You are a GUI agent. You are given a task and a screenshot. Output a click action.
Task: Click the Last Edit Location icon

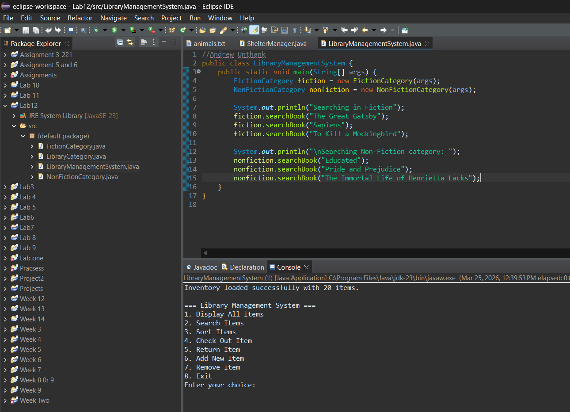tap(344, 30)
